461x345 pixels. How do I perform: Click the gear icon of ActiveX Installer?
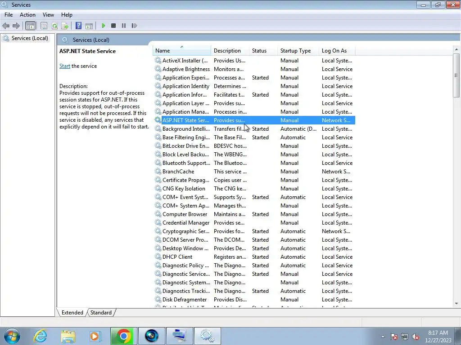(158, 61)
